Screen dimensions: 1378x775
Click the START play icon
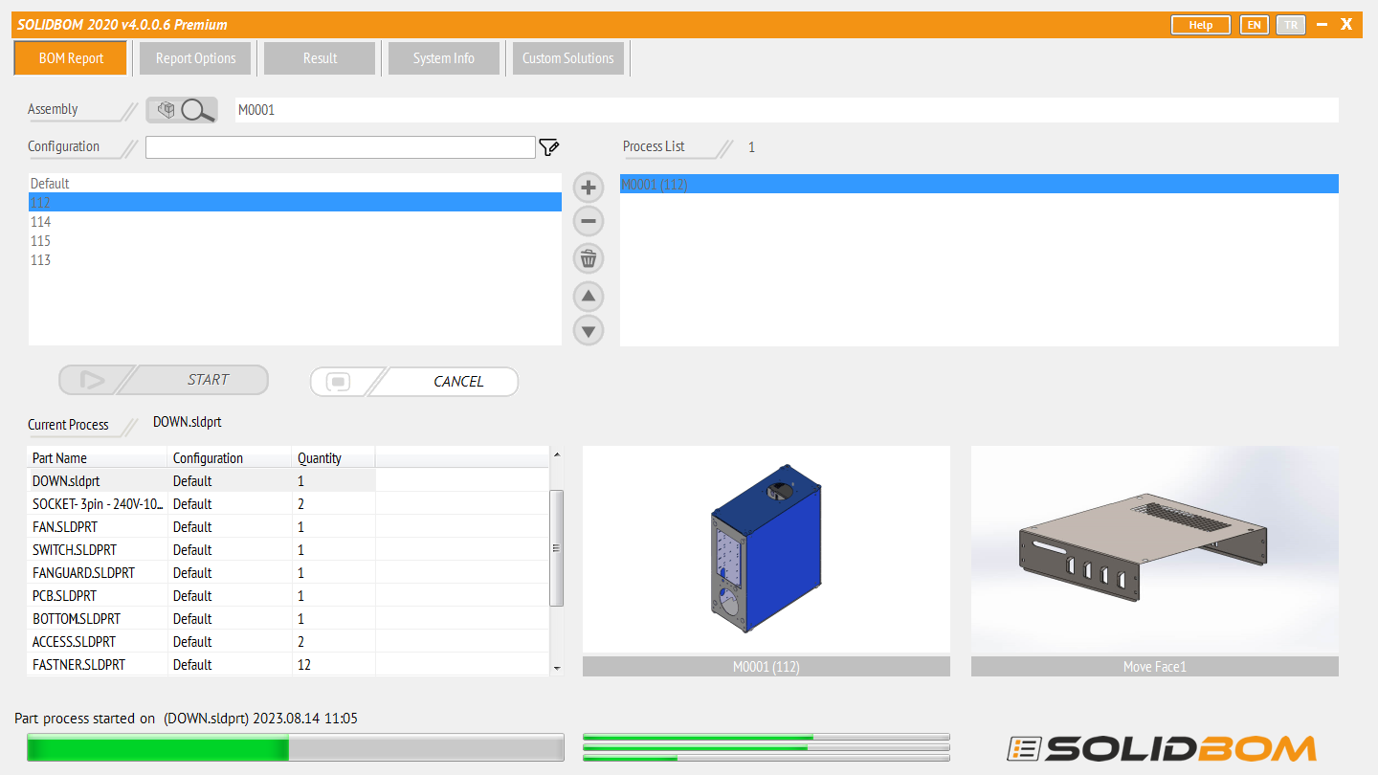pos(93,381)
